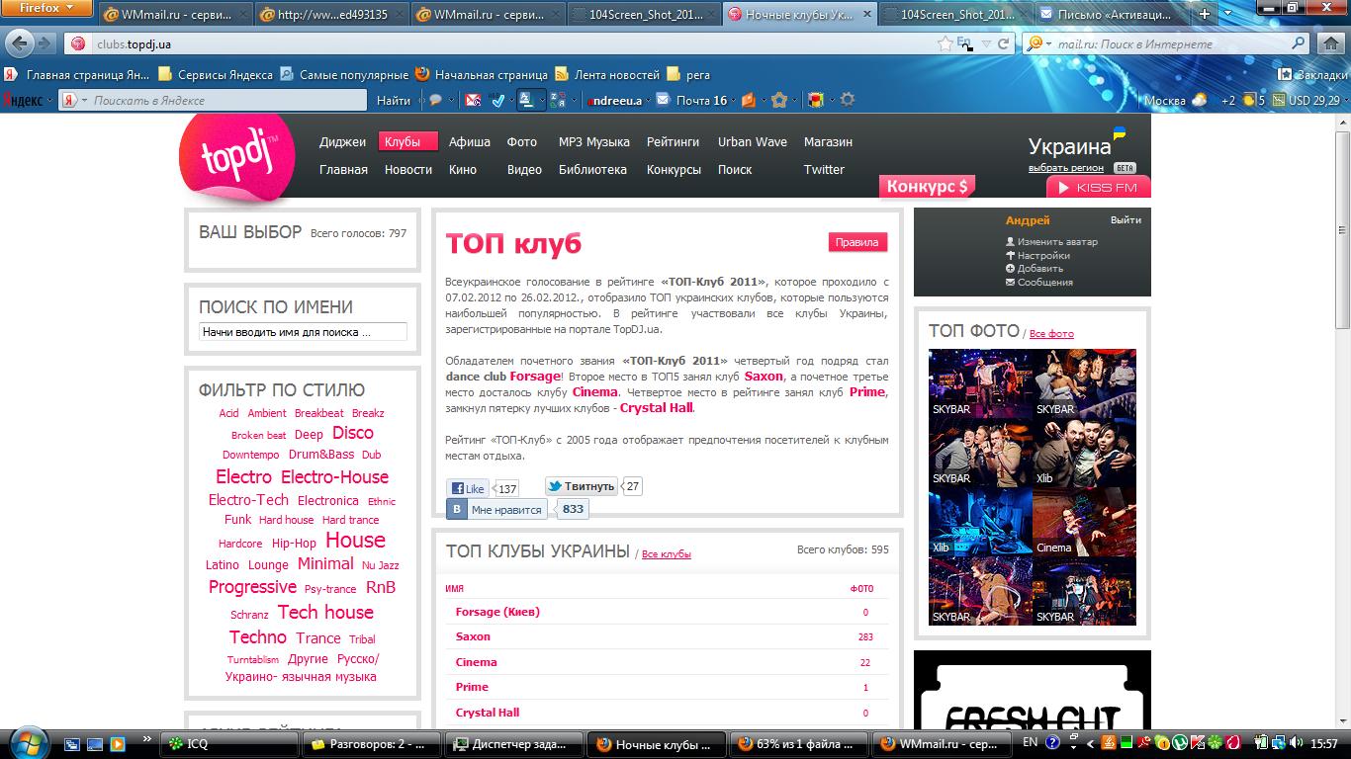
Task: Open the KISS FM radio player
Action: [x=1099, y=187]
